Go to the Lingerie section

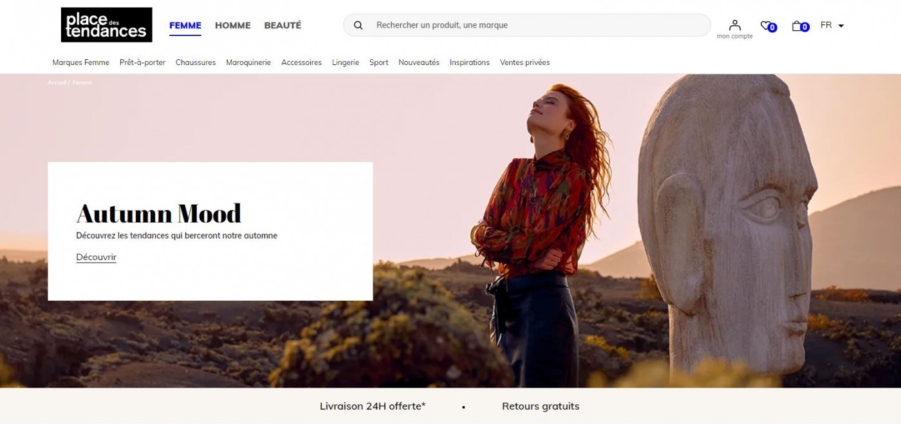pyautogui.click(x=346, y=62)
